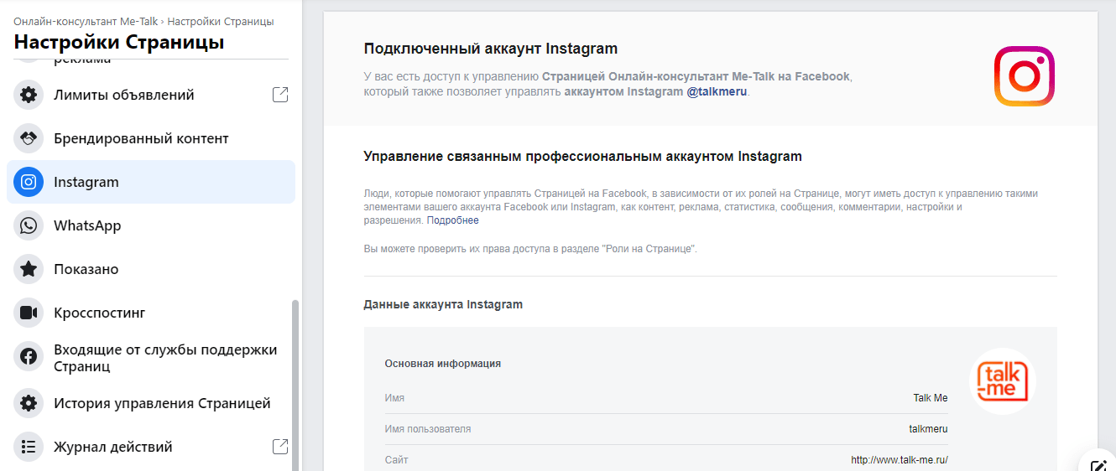Click the WhatsApp icon in sidebar
The height and width of the screenshot is (471, 1116).
[29, 225]
